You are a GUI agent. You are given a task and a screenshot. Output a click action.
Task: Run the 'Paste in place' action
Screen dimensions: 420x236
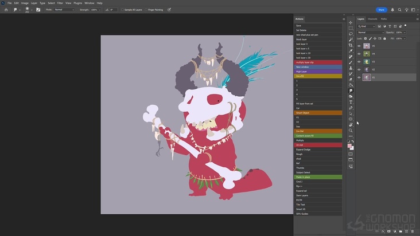tap(318, 177)
